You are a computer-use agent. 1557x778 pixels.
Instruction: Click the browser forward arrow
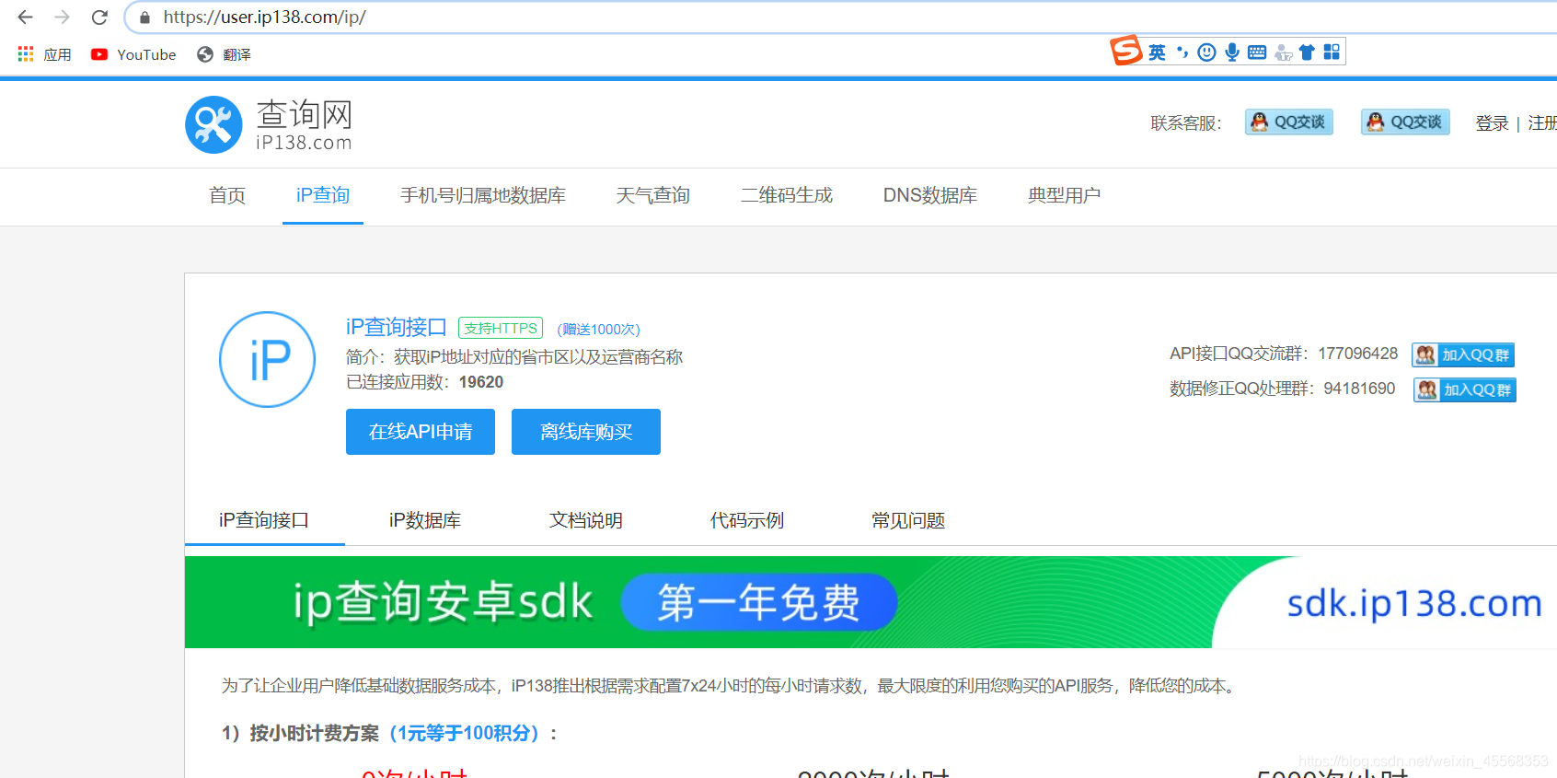point(63,17)
